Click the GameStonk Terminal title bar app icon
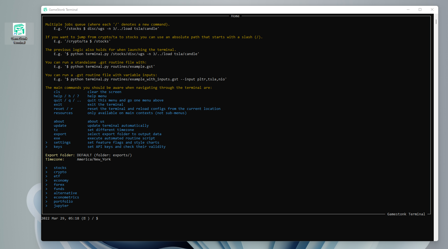Viewport: 448px width, 249px height. click(x=45, y=10)
